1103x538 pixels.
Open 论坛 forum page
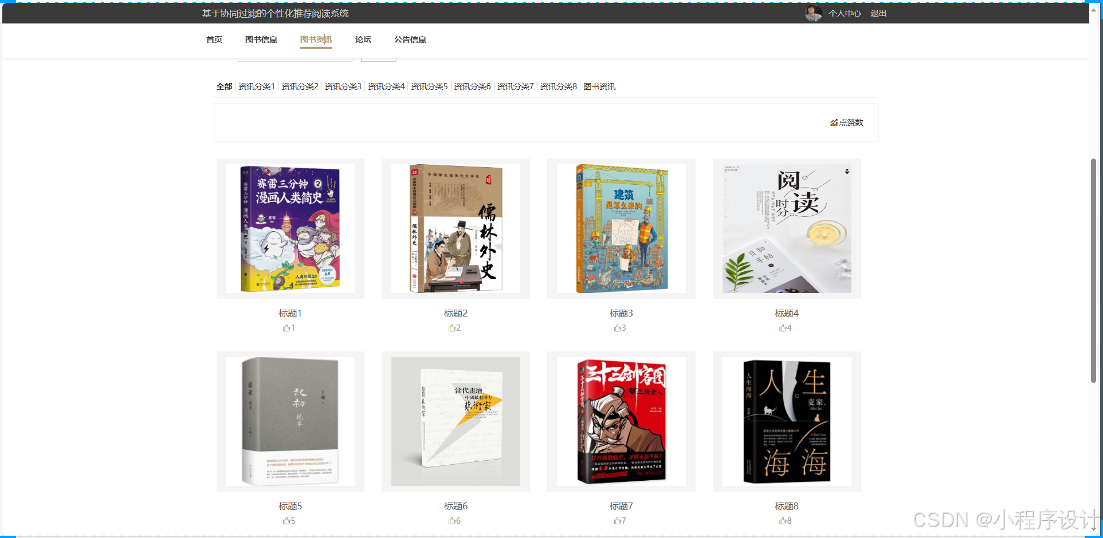pos(363,39)
